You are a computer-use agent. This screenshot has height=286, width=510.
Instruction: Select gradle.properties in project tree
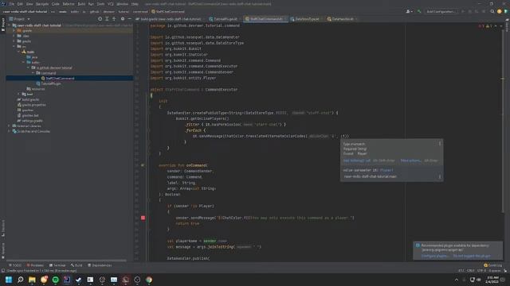[32, 105]
